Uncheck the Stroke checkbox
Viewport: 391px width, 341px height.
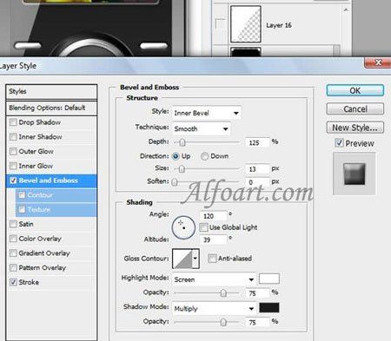pyautogui.click(x=13, y=282)
